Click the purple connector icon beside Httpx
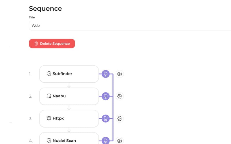The width and height of the screenshot is (231, 144). click(106, 118)
